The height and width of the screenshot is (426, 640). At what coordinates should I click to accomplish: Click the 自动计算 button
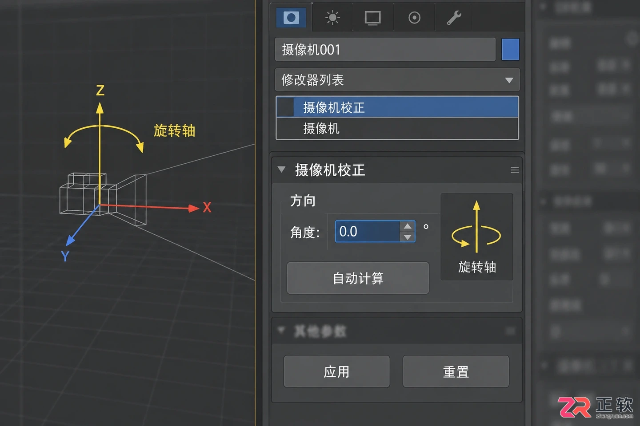358,278
